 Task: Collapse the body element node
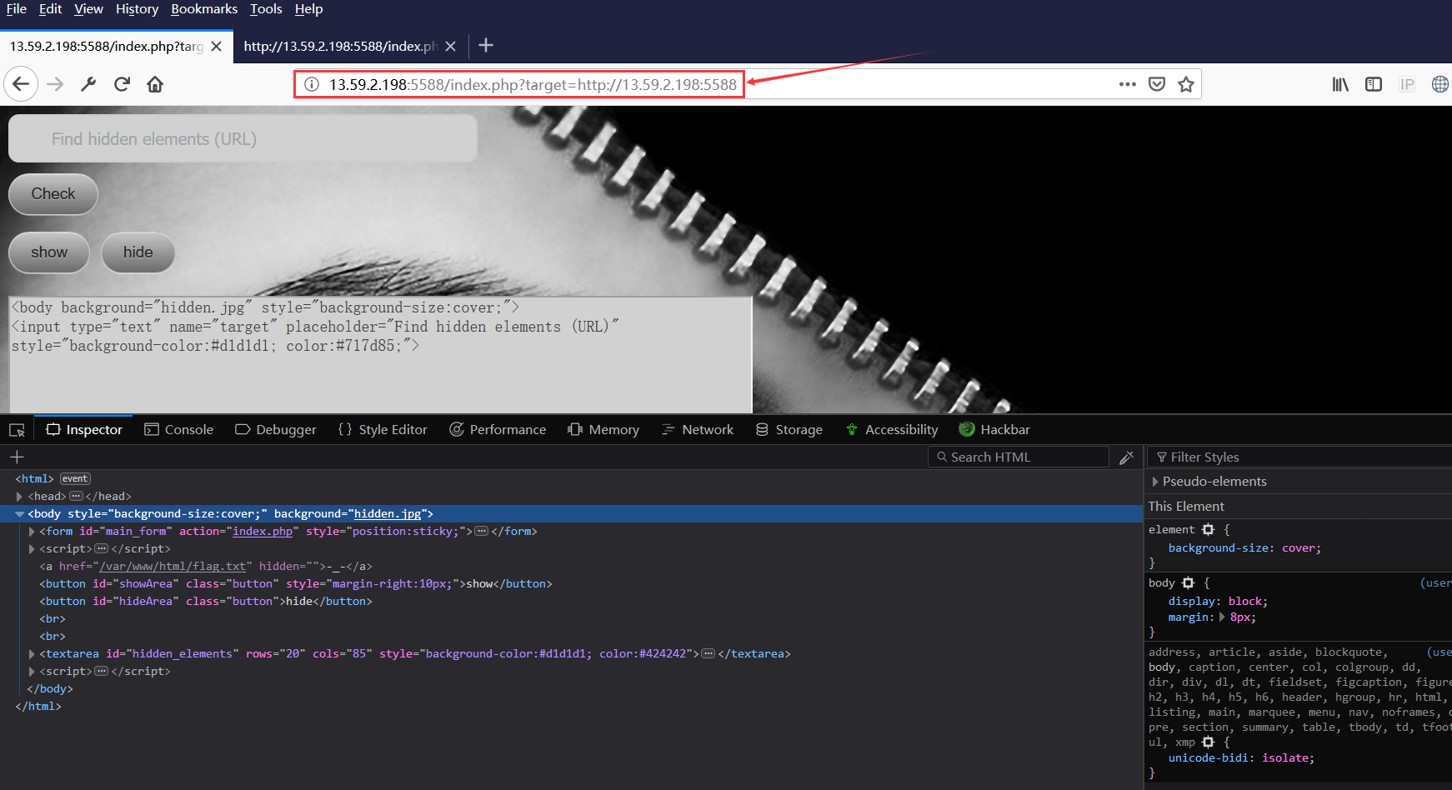coord(19,514)
